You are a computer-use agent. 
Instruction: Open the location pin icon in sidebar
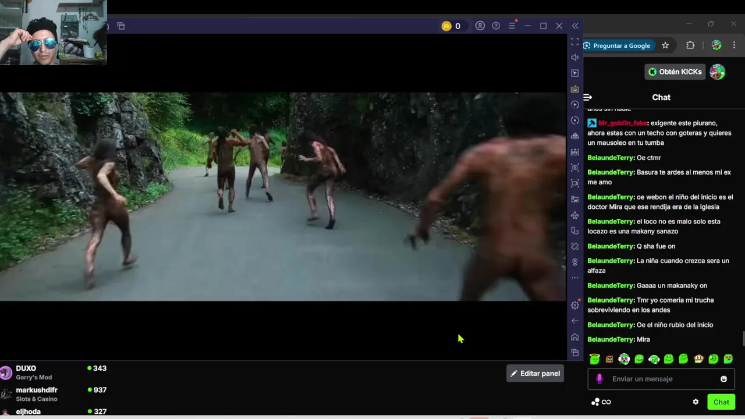(575, 262)
